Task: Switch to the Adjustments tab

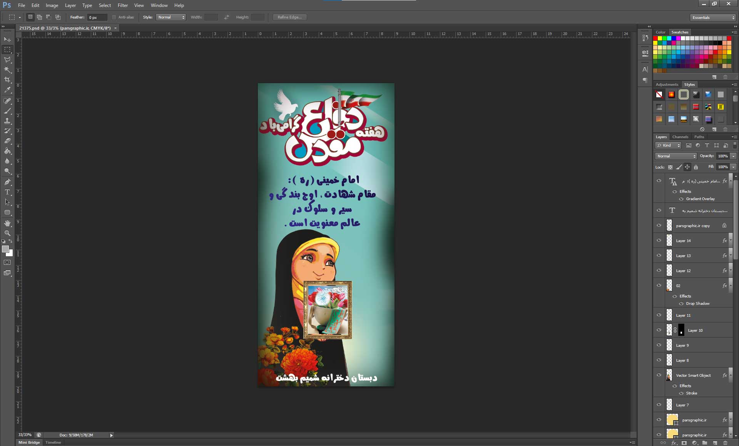Action: point(667,85)
